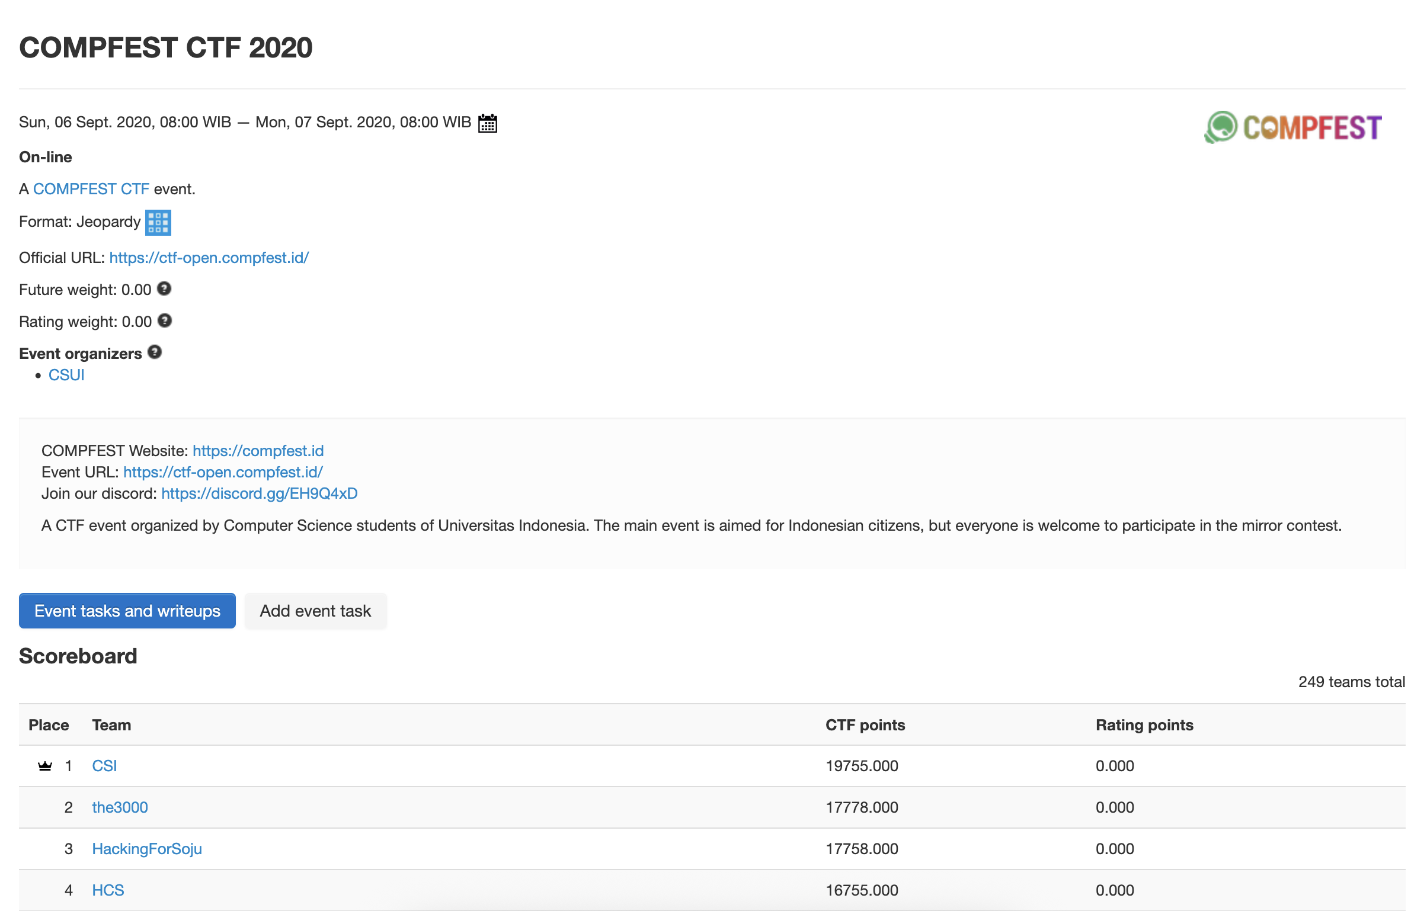Screen dimensions: 1427x911
Task: Visit the https://compfest.id website link
Action: (258, 451)
